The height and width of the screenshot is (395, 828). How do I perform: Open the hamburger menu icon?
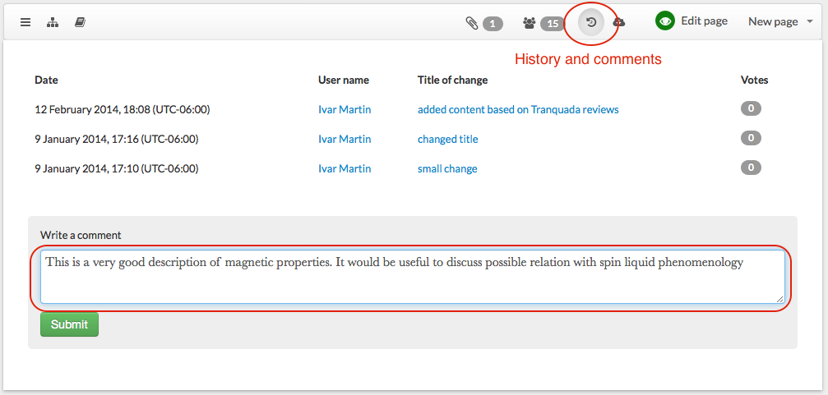coord(25,22)
